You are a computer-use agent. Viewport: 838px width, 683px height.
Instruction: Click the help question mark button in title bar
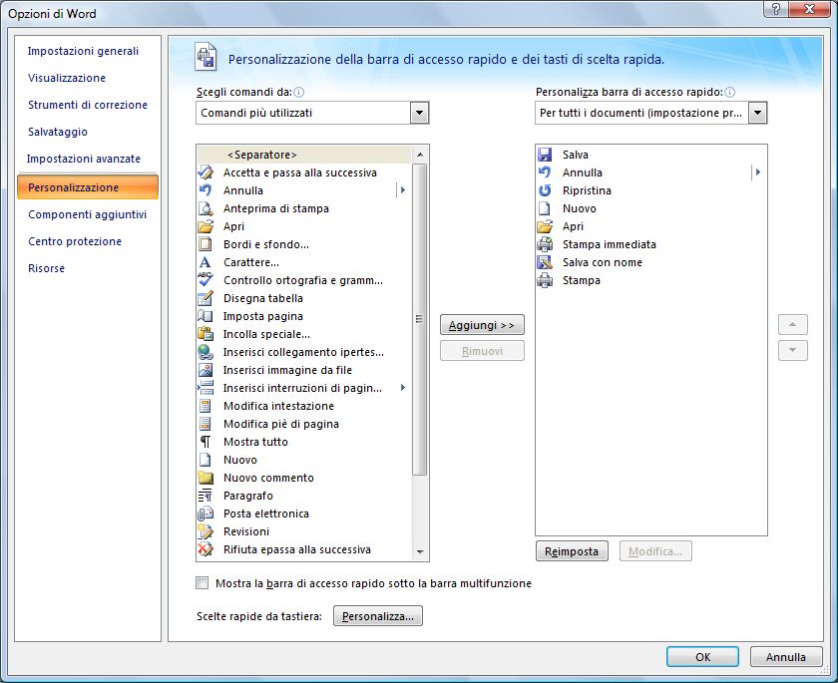[x=774, y=8]
